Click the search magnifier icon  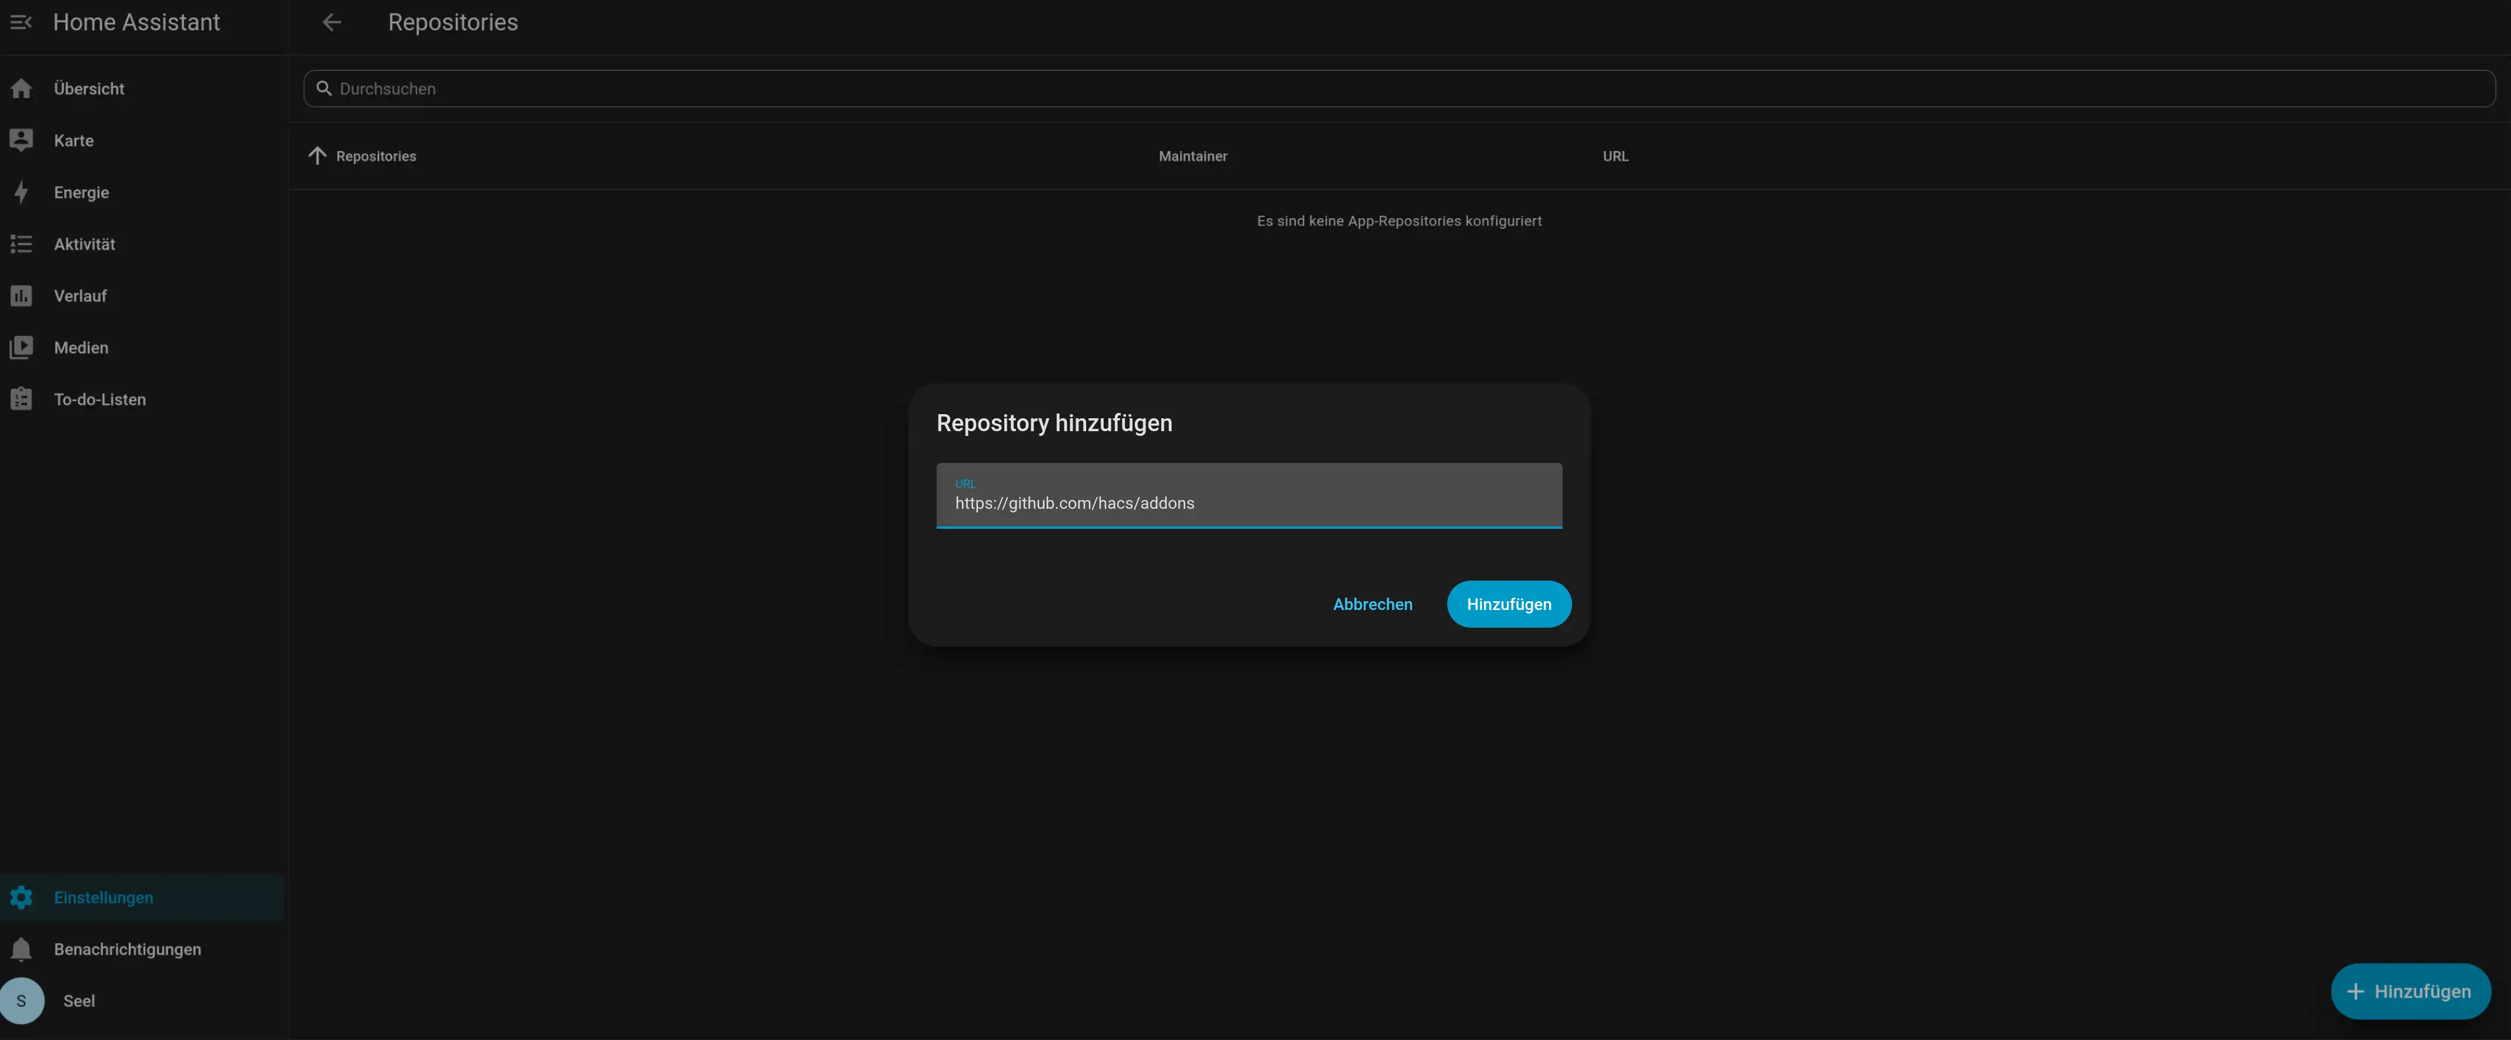[325, 89]
